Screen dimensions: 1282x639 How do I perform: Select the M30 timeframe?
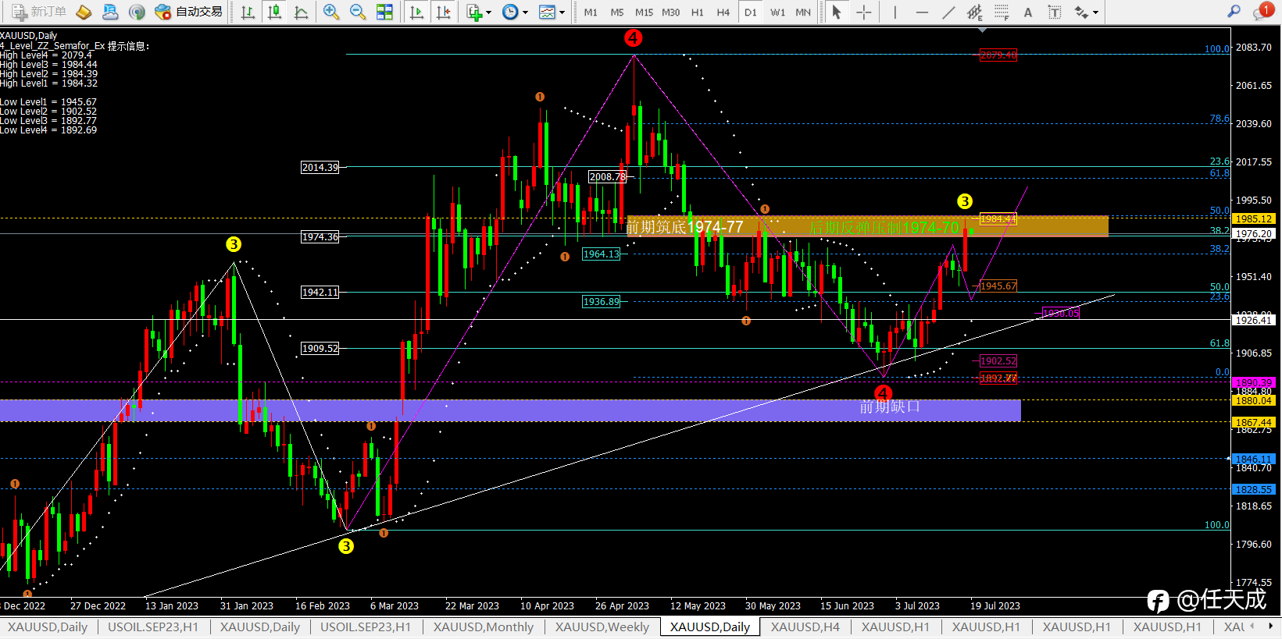[670, 12]
